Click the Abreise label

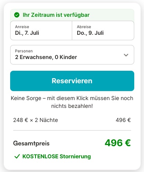point(84,27)
